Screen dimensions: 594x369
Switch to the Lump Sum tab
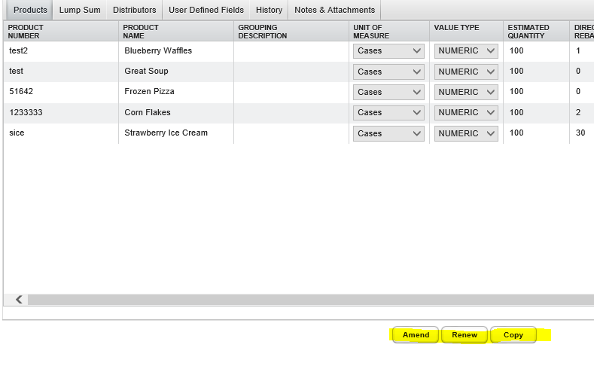tap(80, 10)
